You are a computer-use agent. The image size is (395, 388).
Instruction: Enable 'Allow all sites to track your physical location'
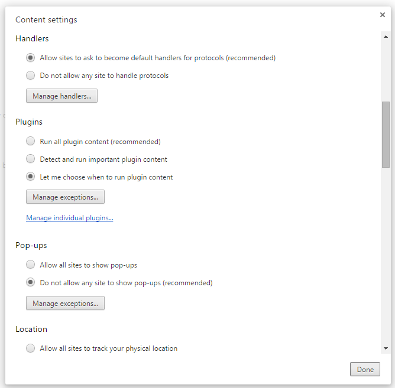[x=30, y=348]
